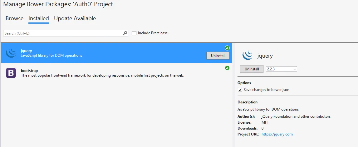Open the Update Available tab

coord(75,18)
